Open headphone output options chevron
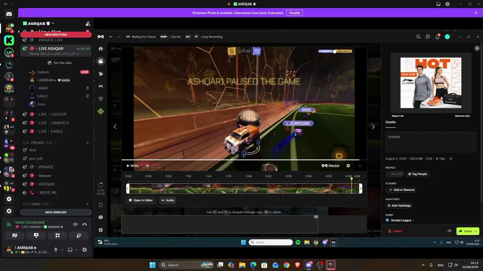 coord(77,250)
